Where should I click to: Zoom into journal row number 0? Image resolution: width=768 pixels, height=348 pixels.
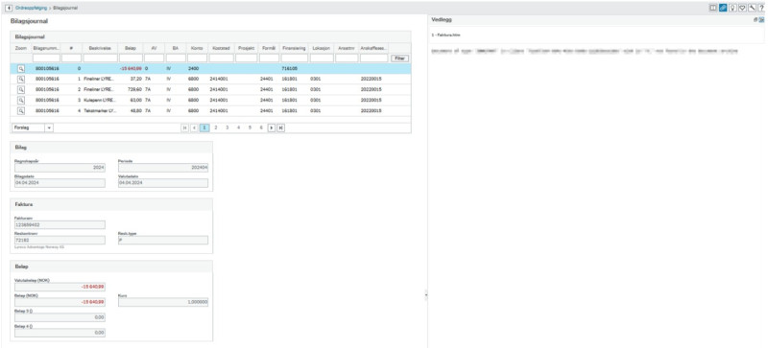point(21,68)
